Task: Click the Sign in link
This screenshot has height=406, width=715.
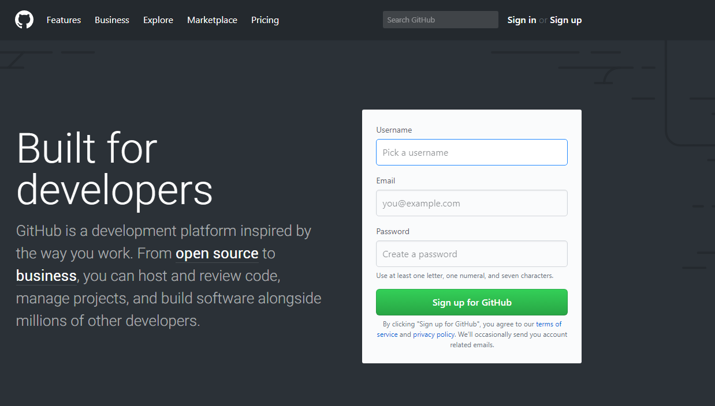Action: pos(522,20)
